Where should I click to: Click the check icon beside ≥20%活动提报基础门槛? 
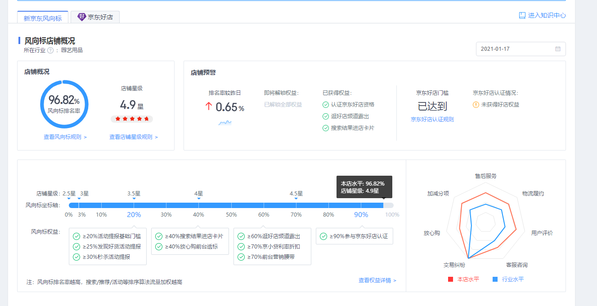(77, 236)
